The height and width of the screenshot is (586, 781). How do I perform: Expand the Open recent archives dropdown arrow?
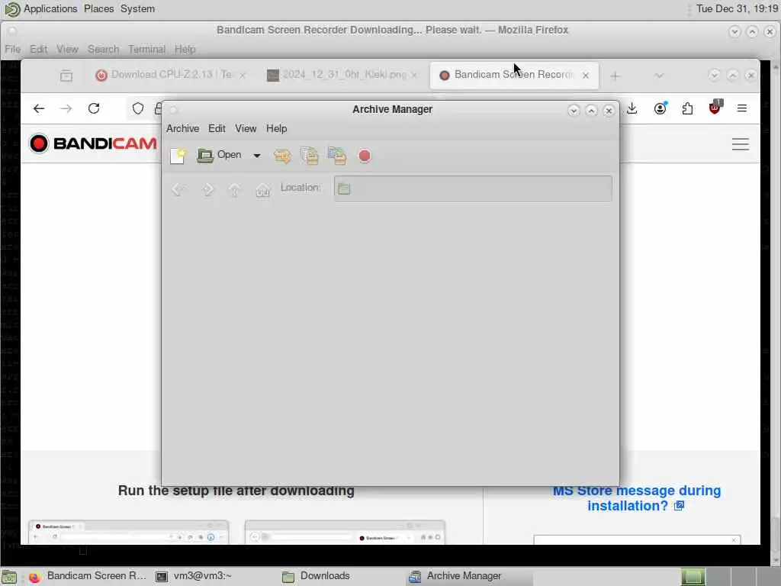[257, 156]
